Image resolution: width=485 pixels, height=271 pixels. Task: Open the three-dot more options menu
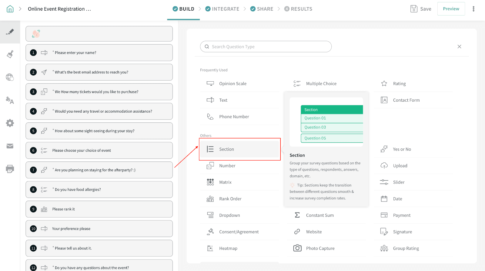click(x=473, y=9)
